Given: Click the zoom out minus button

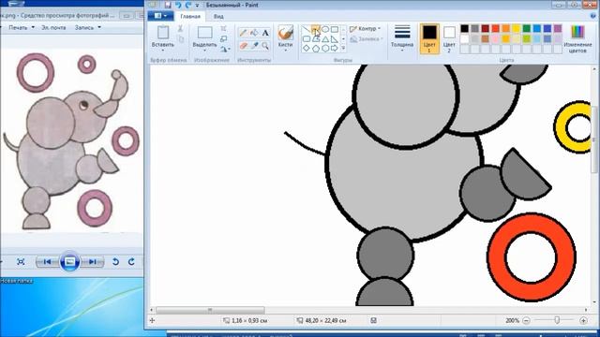Looking at the screenshot, I should click(526, 320).
